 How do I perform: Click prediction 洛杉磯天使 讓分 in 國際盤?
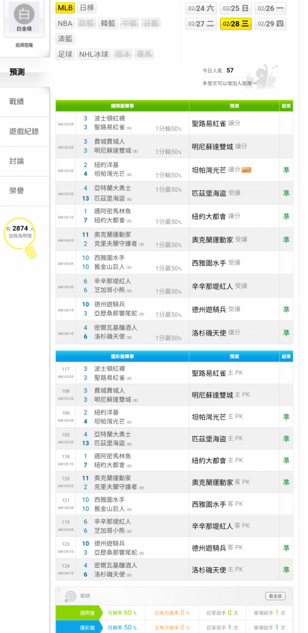216,333
